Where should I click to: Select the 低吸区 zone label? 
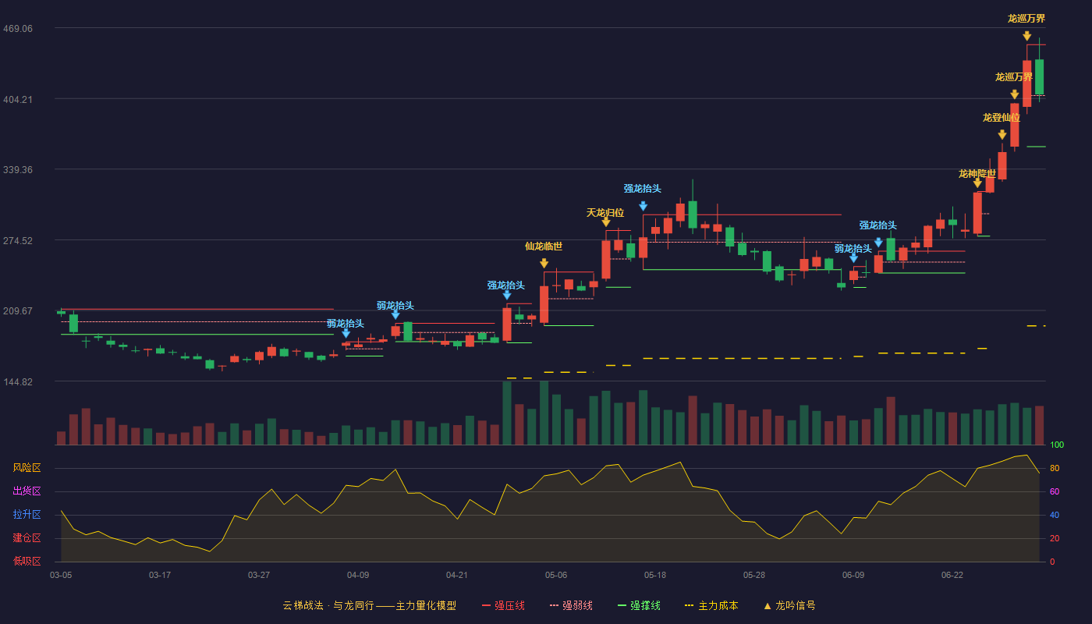pyautogui.click(x=27, y=562)
